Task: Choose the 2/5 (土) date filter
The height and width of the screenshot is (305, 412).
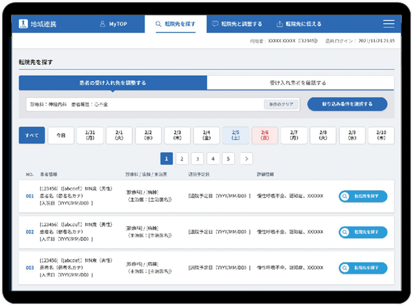Action: 235,136
